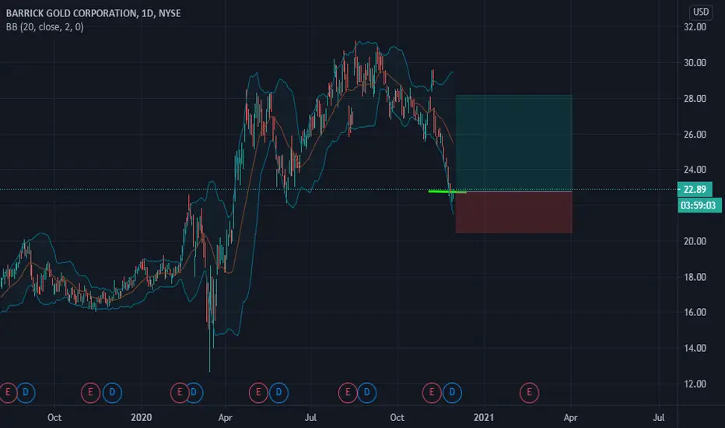Open the November 2020 earnings E marker

pyautogui.click(x=432, y=393)
